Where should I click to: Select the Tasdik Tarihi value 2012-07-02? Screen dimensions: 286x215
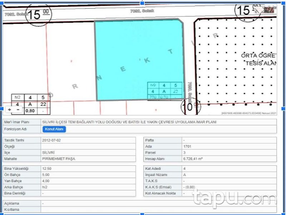click(x=51, y=140)
